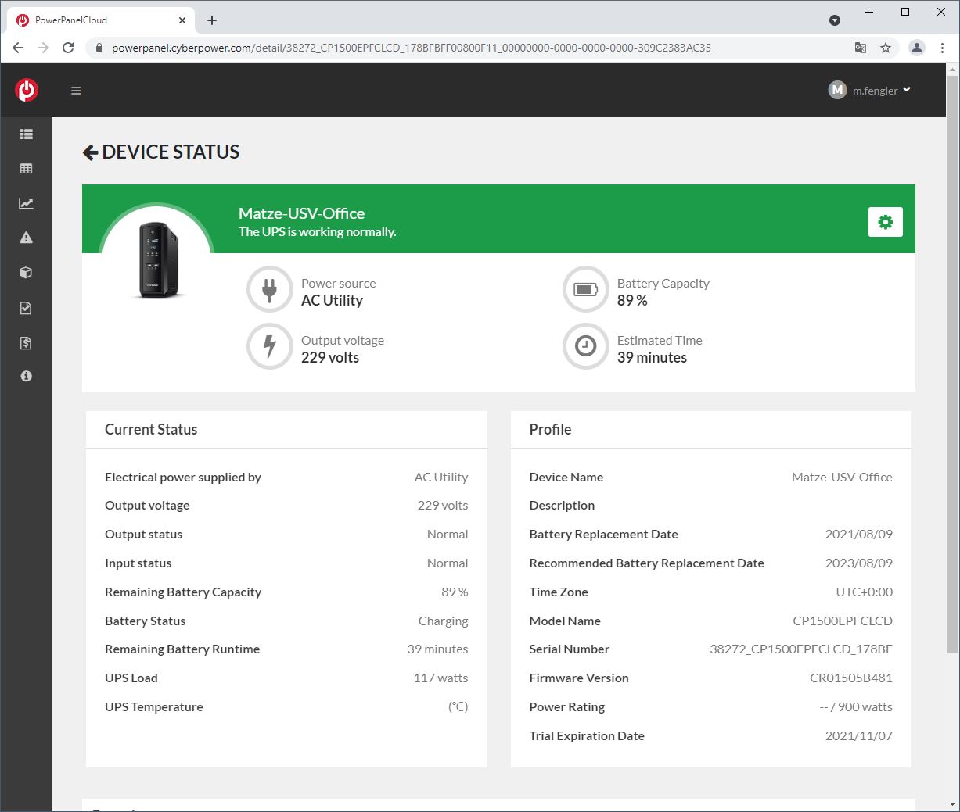This screenshot has height=812, width=960.
Task: Expand the m.fengler user dropdown
Action: pos(881,91)
